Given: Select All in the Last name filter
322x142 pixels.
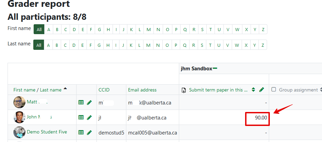Looking at the screenshot, I should click(x=39, y=45).
